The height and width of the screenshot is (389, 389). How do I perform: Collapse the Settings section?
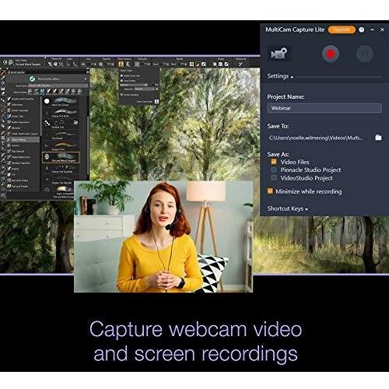click(x=280, y=76)
